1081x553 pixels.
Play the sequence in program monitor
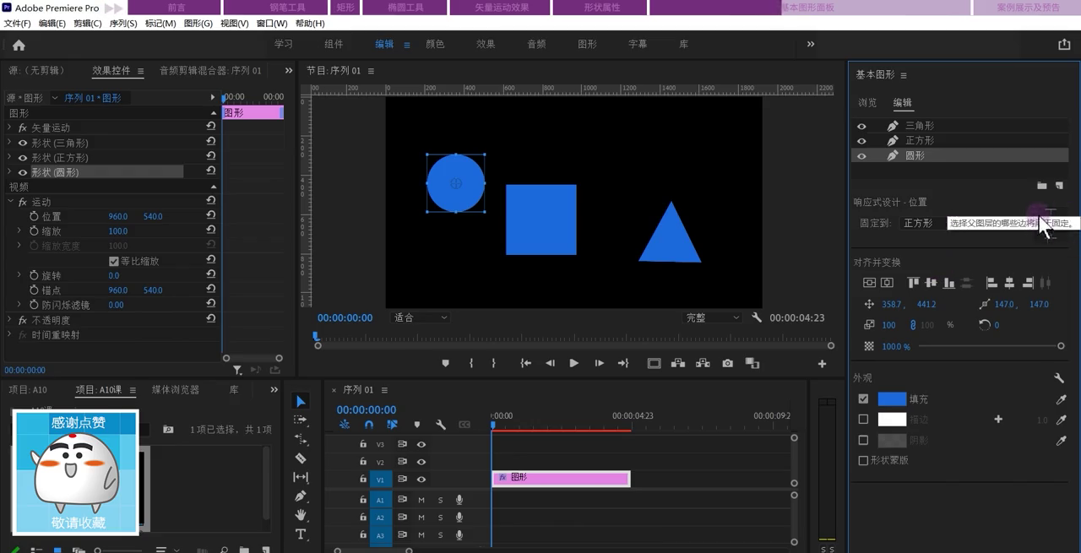point(574,363)
